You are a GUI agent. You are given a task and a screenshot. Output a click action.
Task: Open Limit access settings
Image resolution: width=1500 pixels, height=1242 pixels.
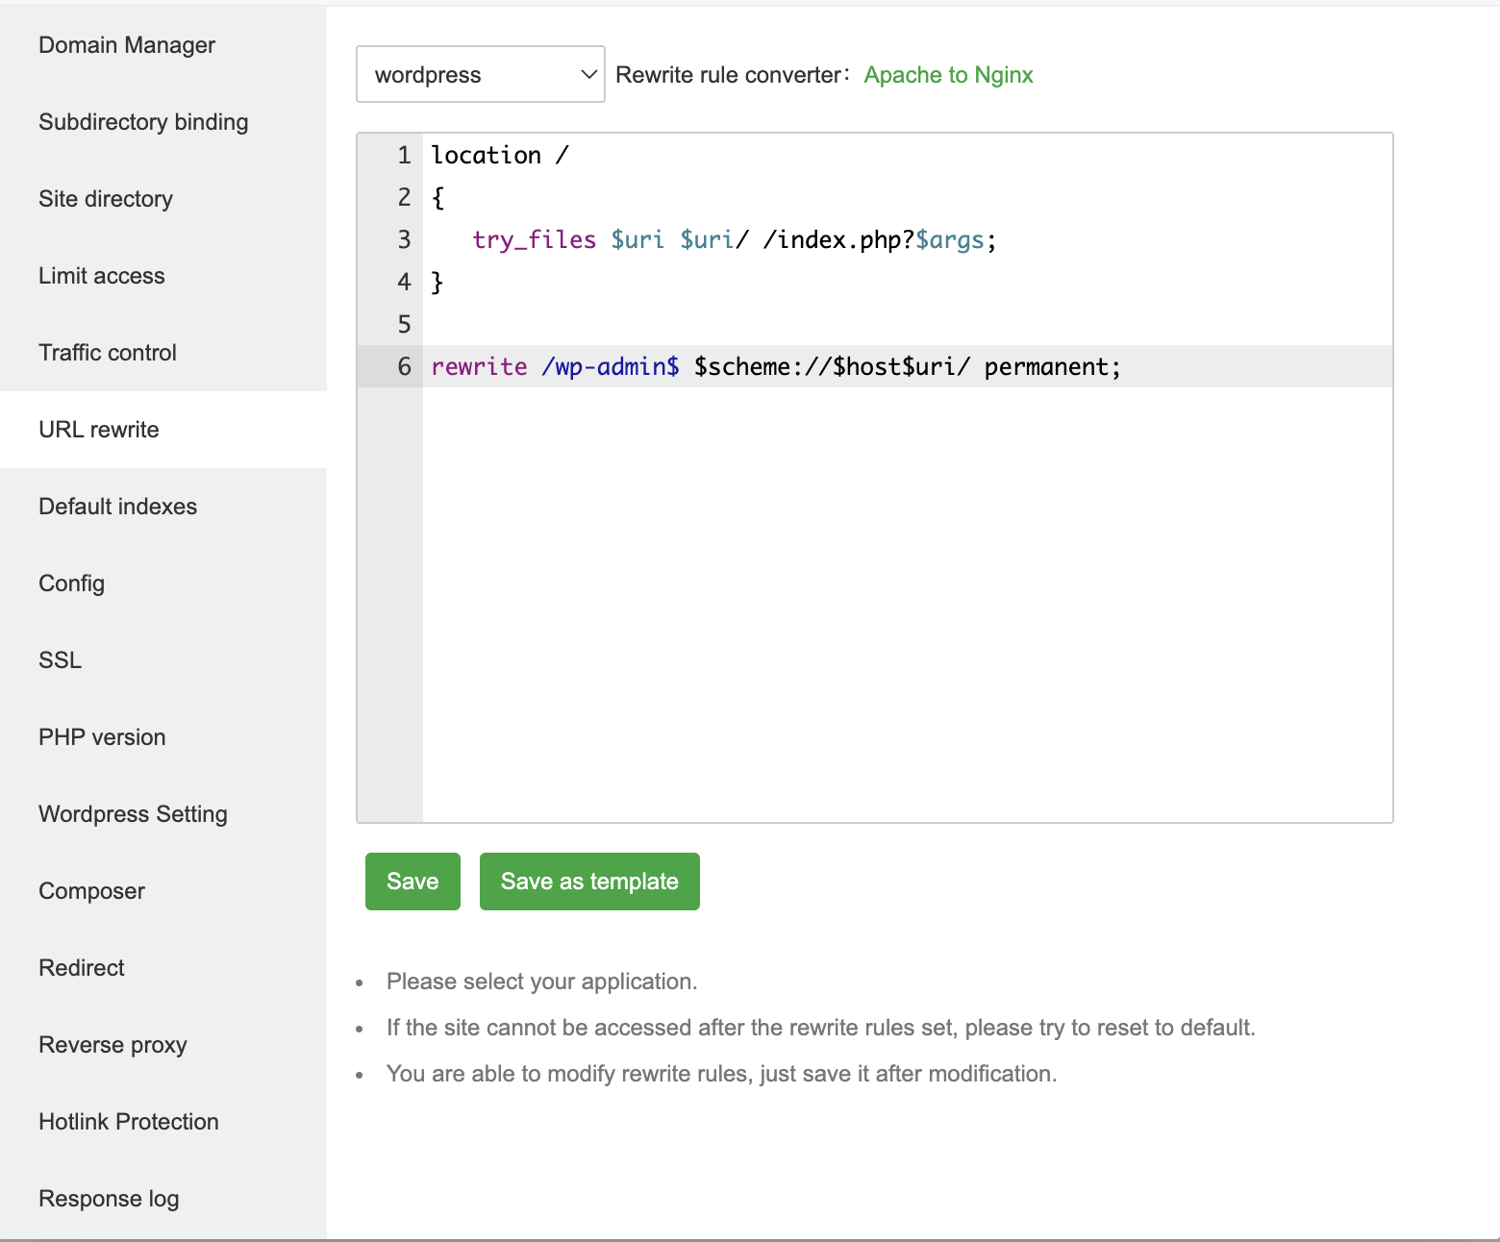click(x=102, y=276)
